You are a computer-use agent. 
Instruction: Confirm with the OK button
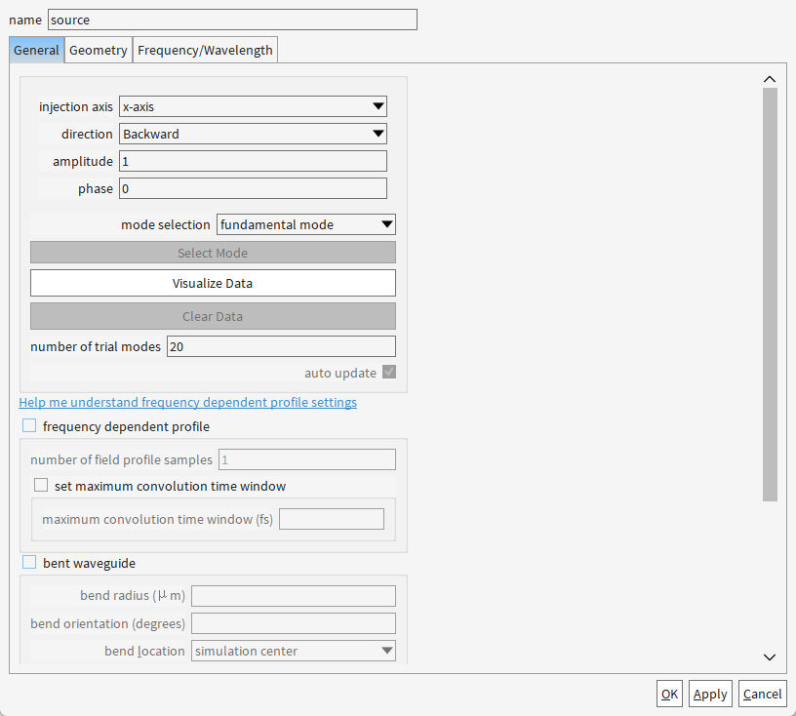(669, 694)
